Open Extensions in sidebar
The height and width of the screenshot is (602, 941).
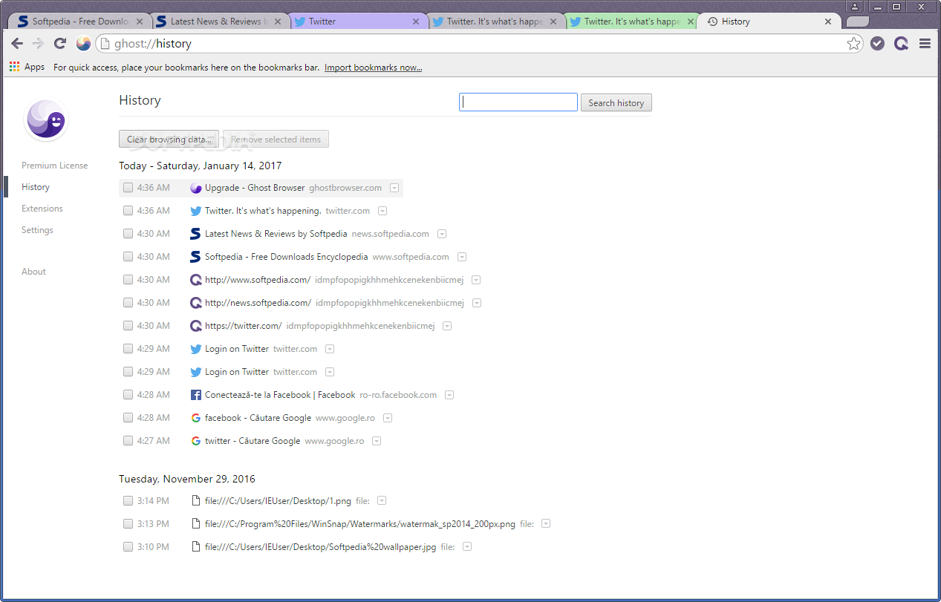click(x=42, y=209)
